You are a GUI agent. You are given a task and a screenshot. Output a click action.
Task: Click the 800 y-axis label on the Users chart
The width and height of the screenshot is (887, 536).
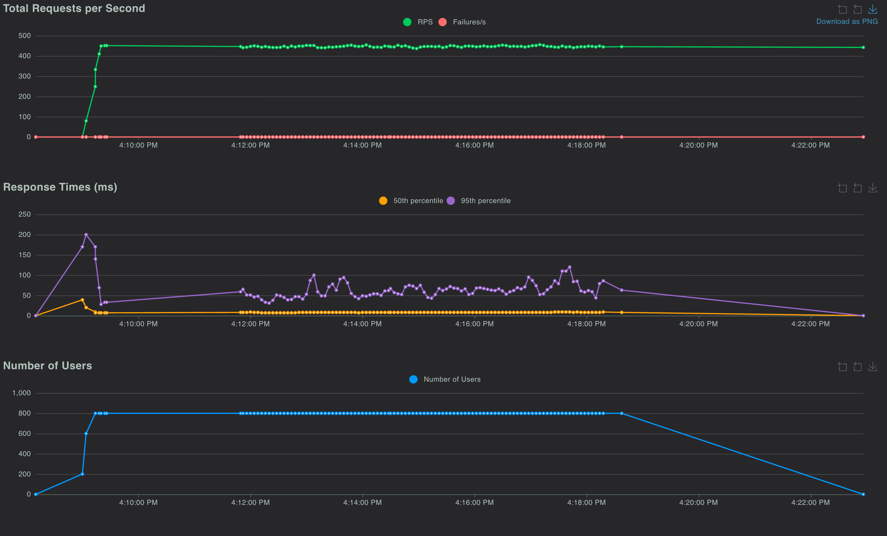[24, 413]
